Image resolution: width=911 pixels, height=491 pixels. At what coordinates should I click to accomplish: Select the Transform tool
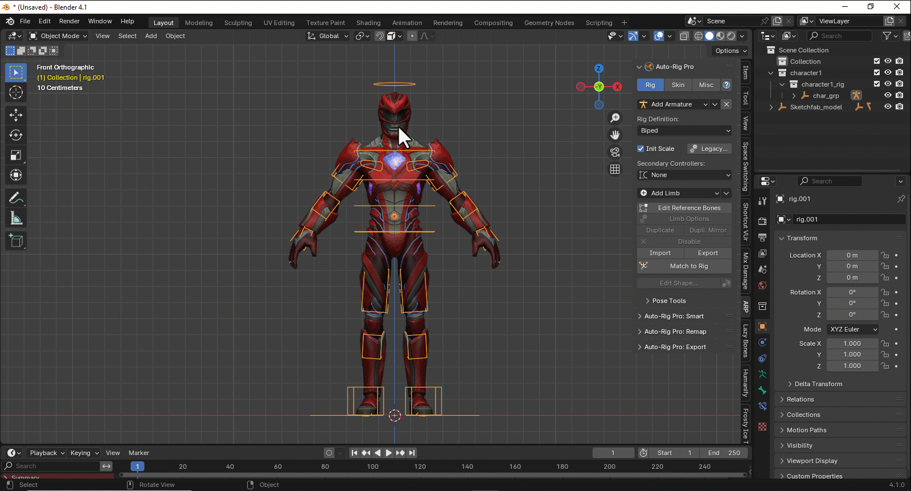point(16,175)
